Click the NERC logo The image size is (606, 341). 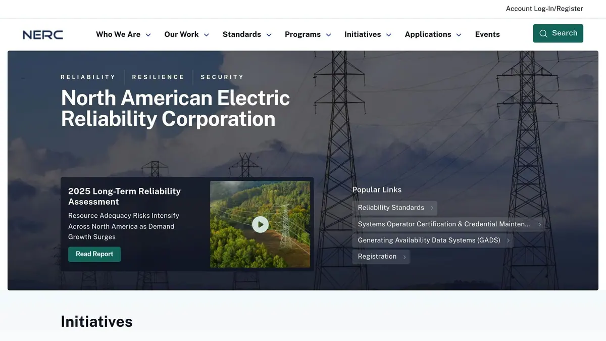(x=43, y=35)
